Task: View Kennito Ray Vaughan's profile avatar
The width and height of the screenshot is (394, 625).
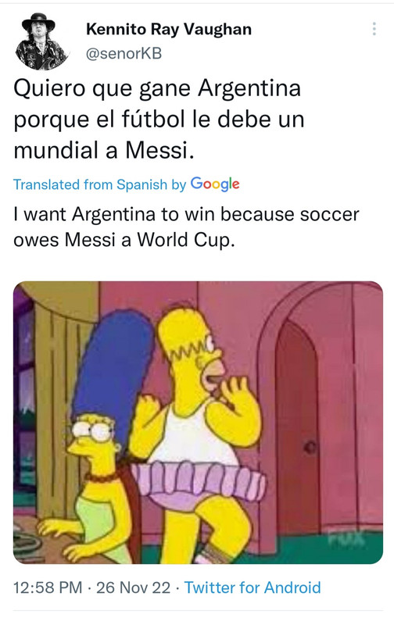Action: 41,41
